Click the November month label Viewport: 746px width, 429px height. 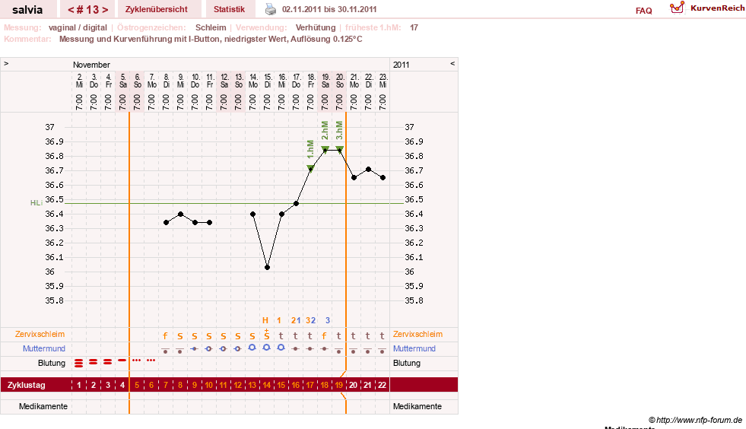coord(91,65)
